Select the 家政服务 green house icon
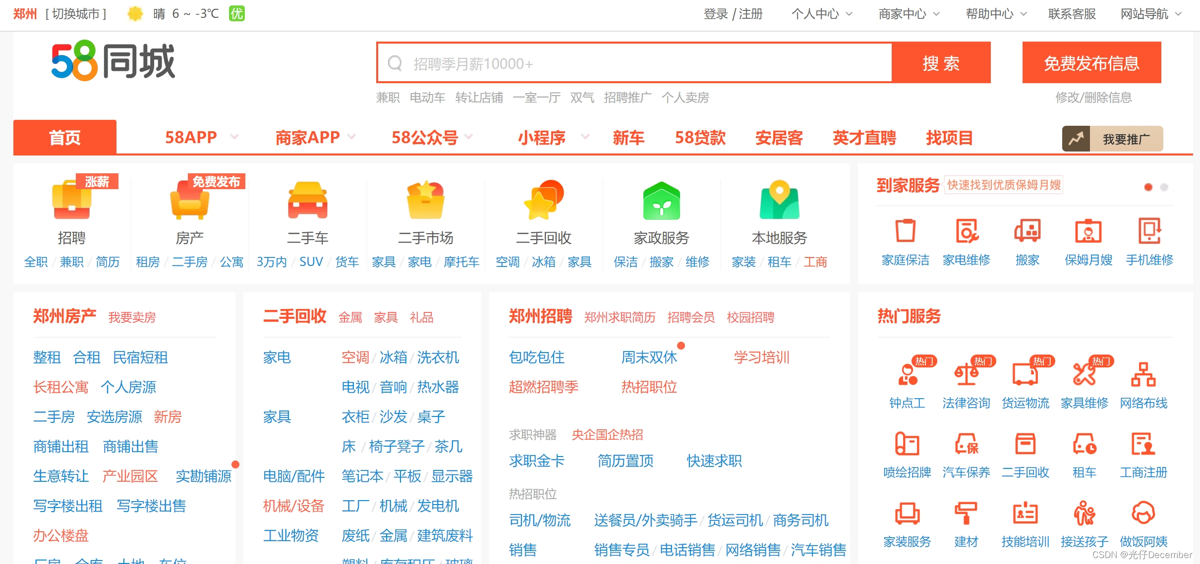The image size is (1200, 564). [x=661, y=201]
